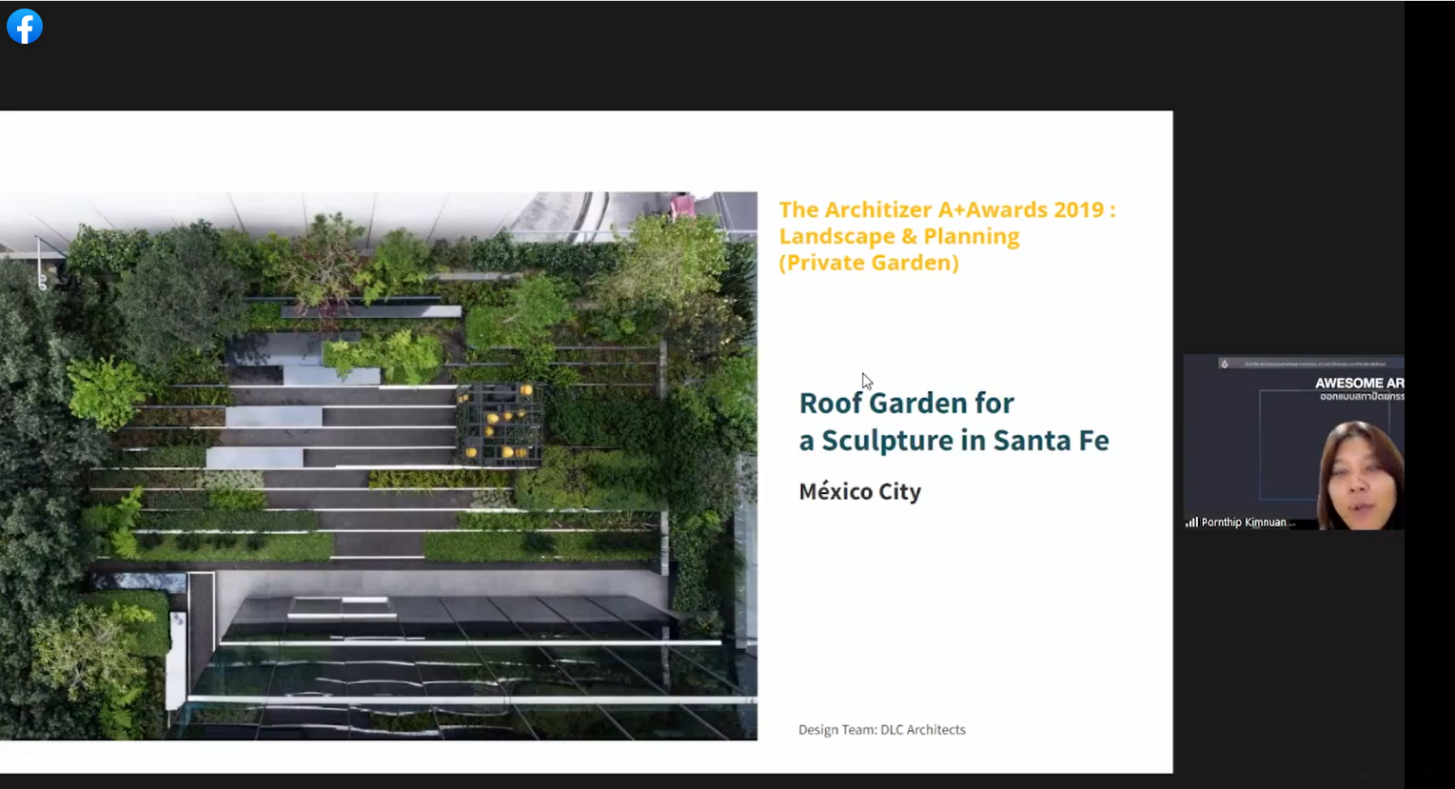This screenshot has width=1455, height=789.
Task: Click the "Roof Garden for" title line
Action: 906,404
